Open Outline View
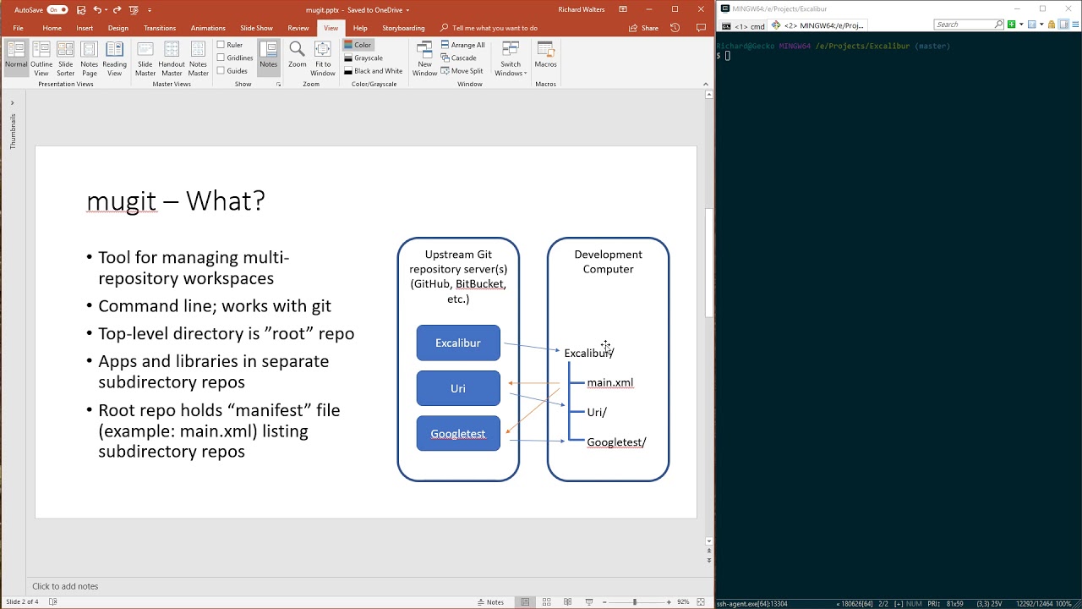 41,58
